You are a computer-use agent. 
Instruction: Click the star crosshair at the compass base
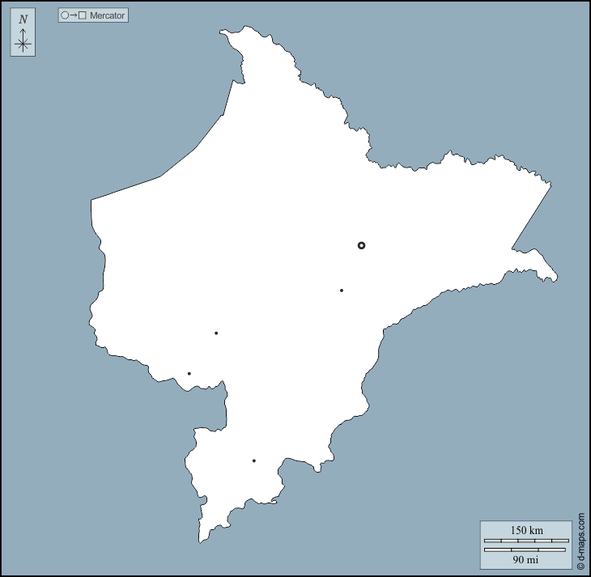23,45
